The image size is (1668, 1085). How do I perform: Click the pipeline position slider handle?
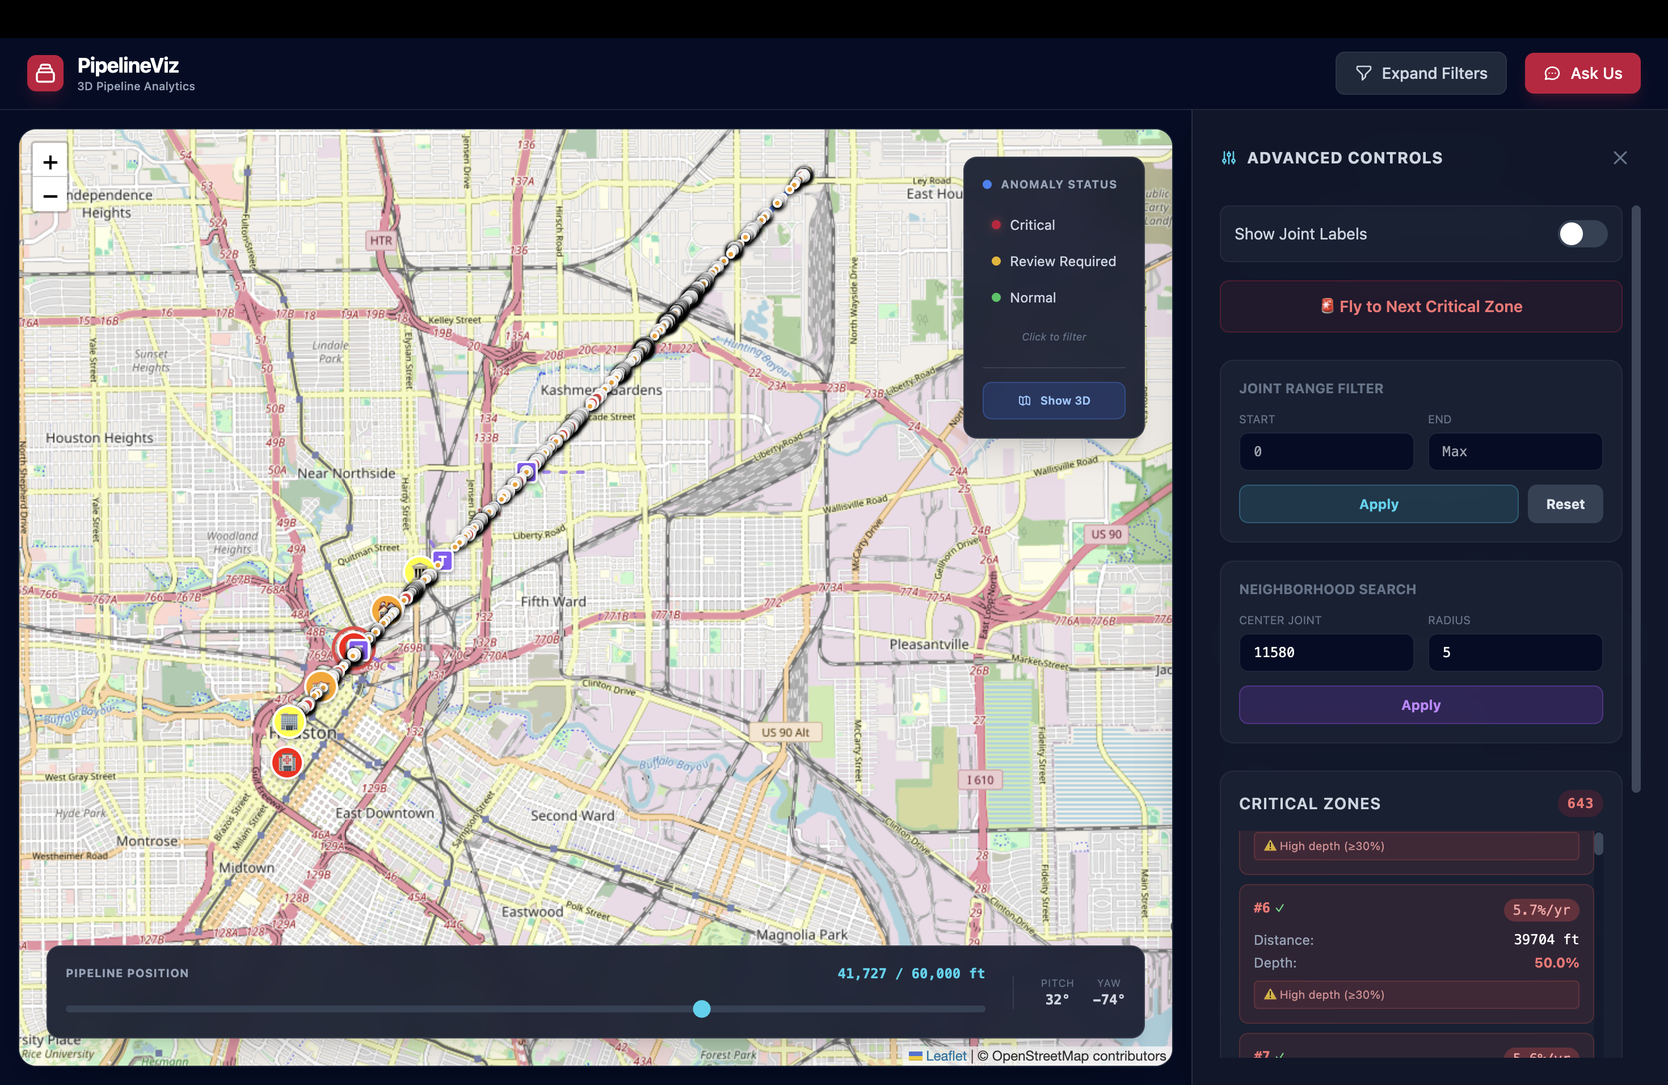pyautogui.click(x=702, y=1008)
